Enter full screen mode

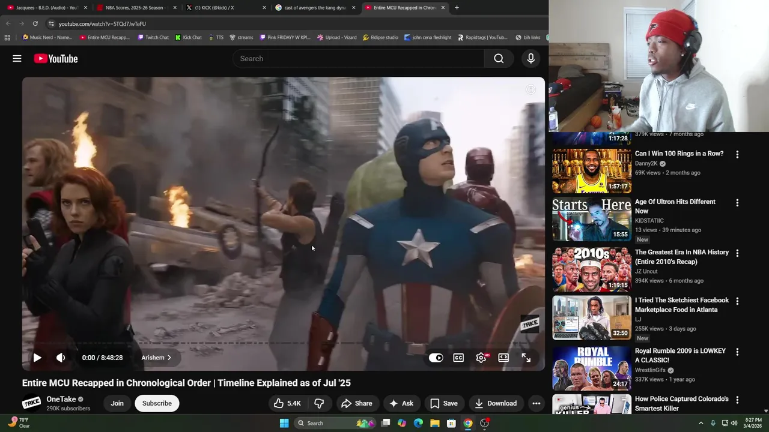click(x=526, y=358)
